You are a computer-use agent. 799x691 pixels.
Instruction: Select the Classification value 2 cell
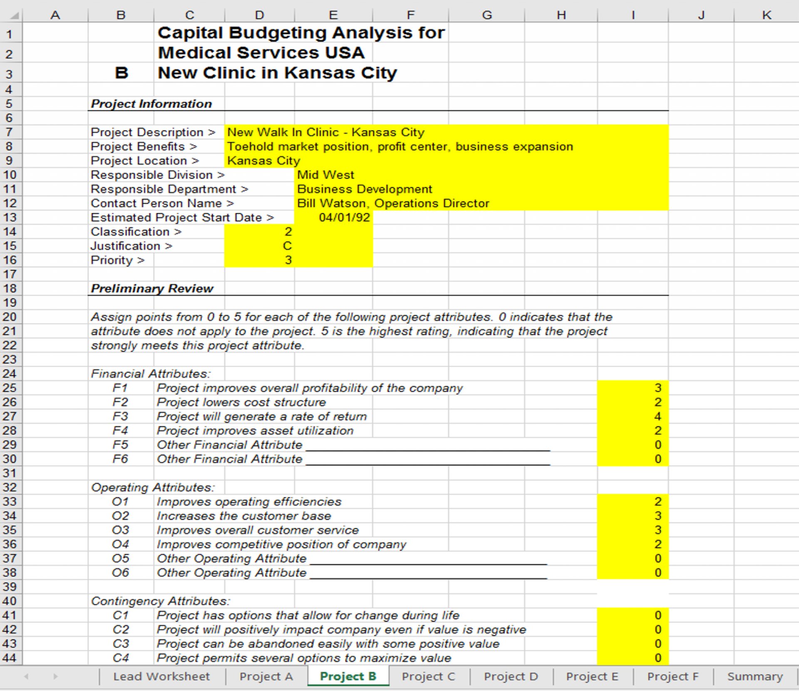pyautogui.click(x=259, y=232)
